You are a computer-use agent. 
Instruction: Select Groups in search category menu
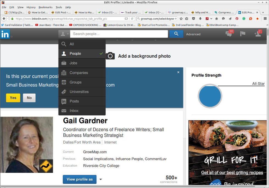click(82, 82)
